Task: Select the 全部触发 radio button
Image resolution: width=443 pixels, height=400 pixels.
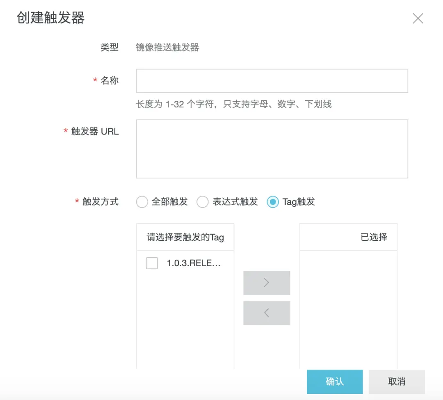Action: pos(142,202)
